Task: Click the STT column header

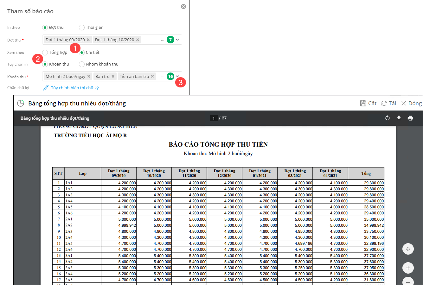Action: 59,174
